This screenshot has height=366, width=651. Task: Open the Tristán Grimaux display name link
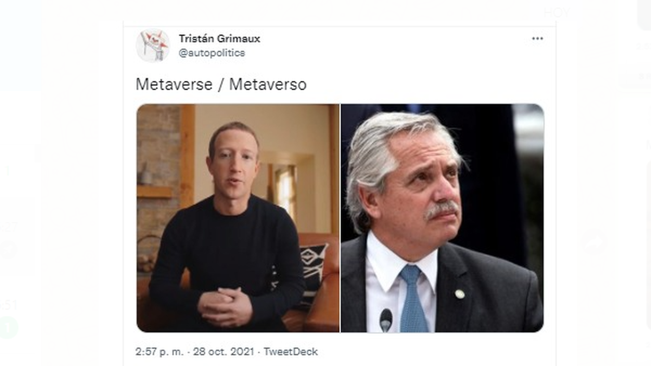tap(219, 38)
